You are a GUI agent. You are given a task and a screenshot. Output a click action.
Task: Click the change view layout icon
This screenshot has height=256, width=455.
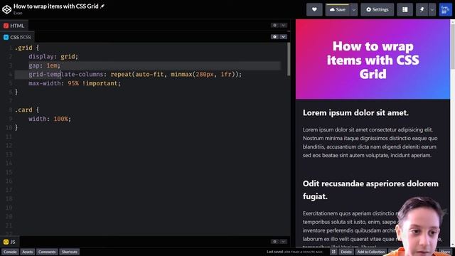405,9
